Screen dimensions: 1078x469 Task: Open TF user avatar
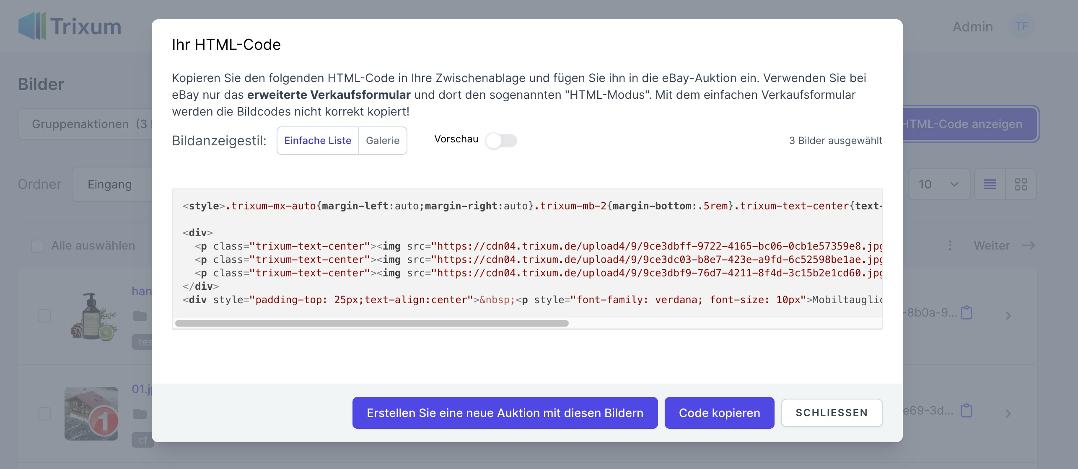pos(1022,26)
